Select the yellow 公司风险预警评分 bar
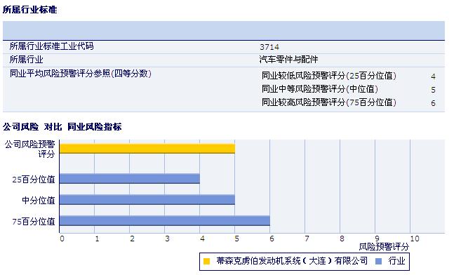Image resolution: width=468 pixels, height=275 pixels. (x=147, y=149)
